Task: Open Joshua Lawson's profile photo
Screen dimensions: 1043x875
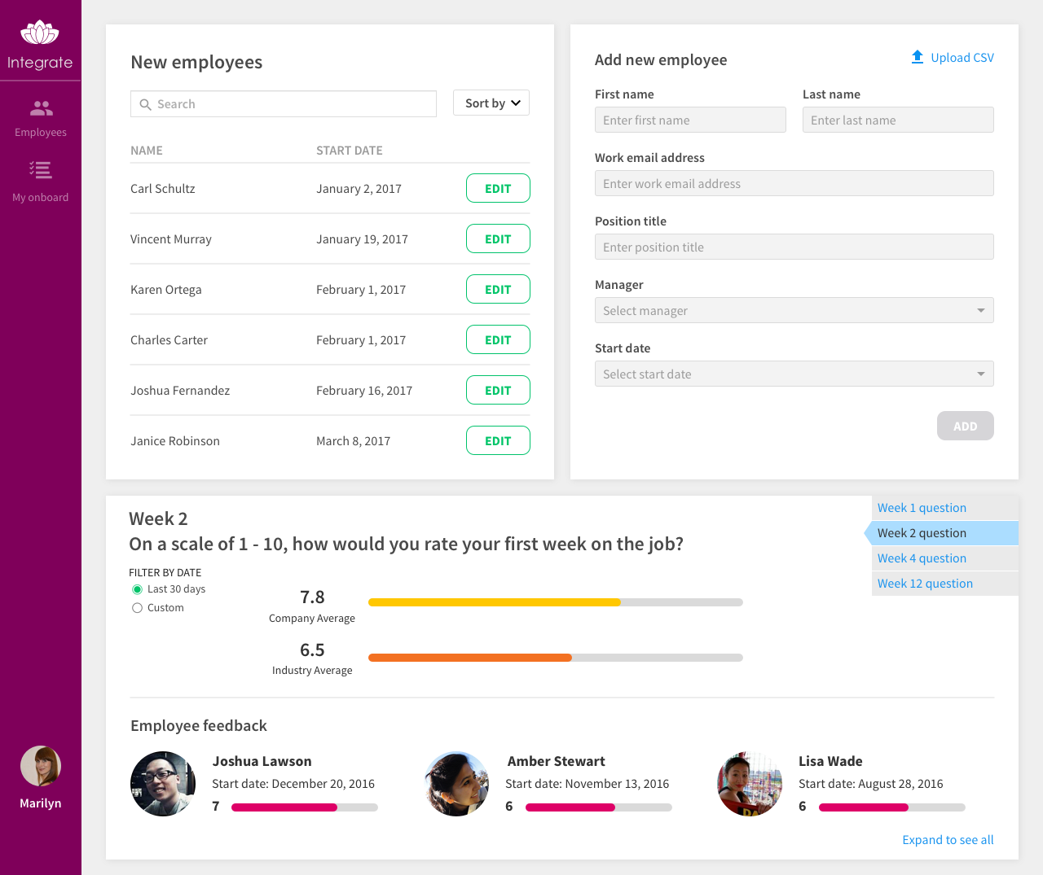Action: click(x=163, y=784)
